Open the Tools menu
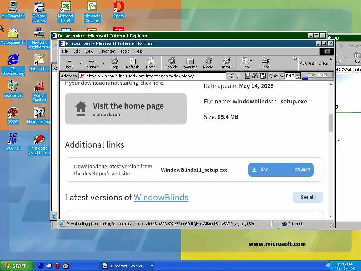 tap(124, 51)
